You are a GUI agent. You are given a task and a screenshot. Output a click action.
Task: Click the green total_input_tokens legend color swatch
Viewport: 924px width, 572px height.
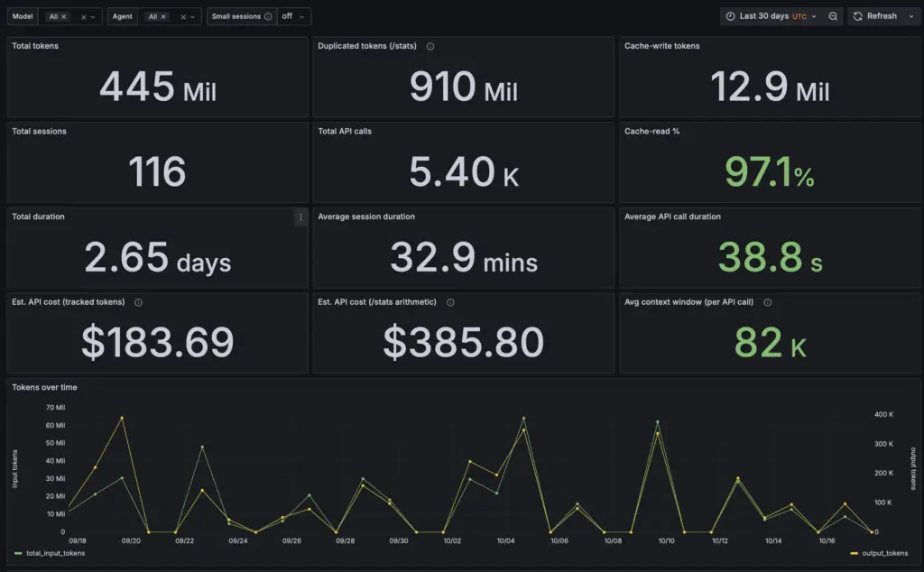click(x=18, y=553)
